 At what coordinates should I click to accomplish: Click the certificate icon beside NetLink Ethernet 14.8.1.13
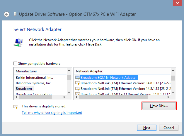pyautogui.click(x=78, y=89)
